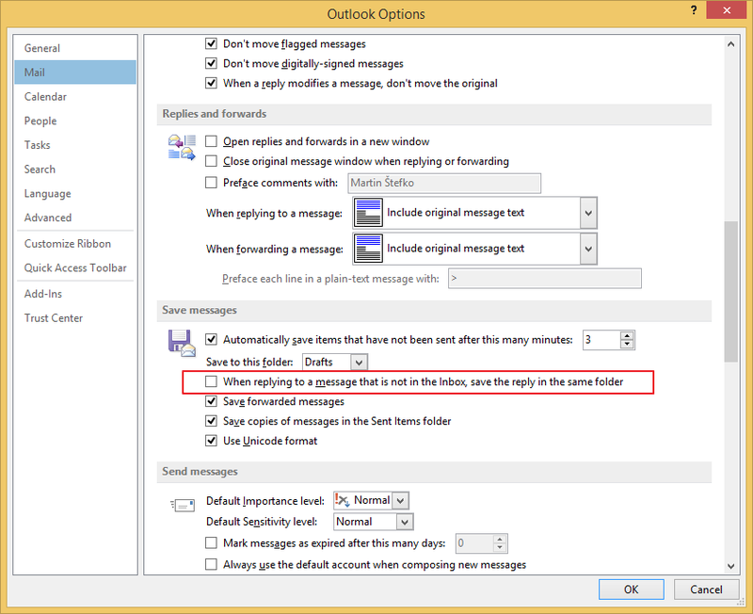Click the Save messages floppy disk icon
Viewport: 753px width, 614px height.
182,343
